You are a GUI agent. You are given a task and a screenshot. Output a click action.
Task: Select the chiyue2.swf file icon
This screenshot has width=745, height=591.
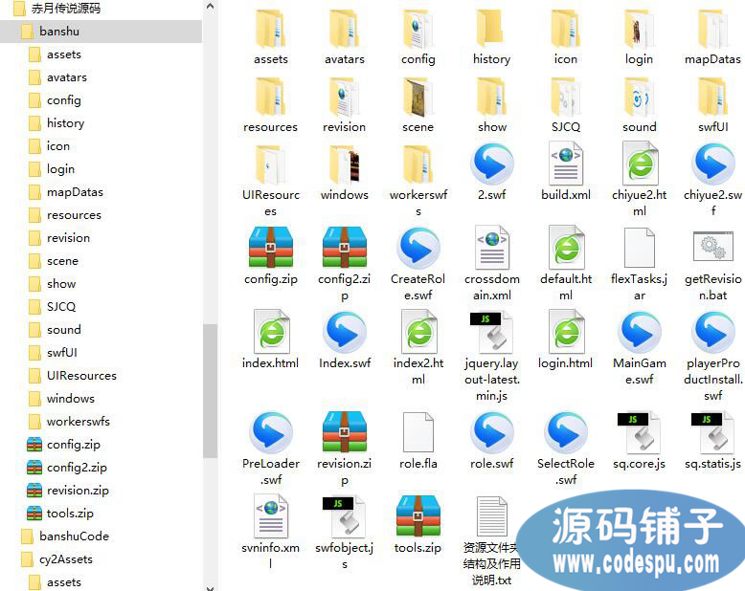712,164
